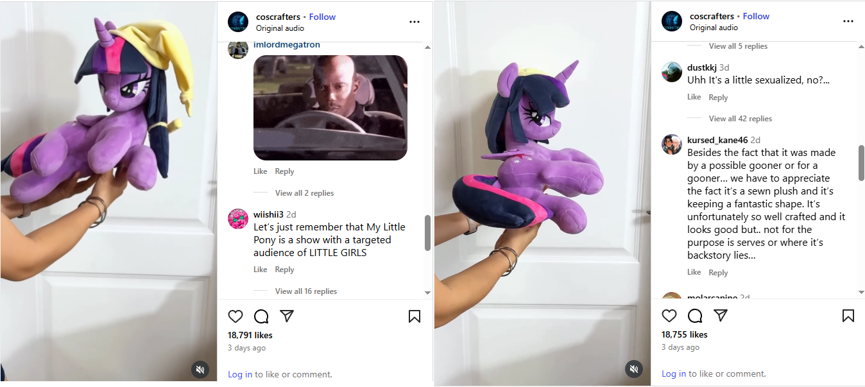This screenshot has width=865, height=387.
Task: Click the left comments scrollbar thumb
Action: coord(428,232)
